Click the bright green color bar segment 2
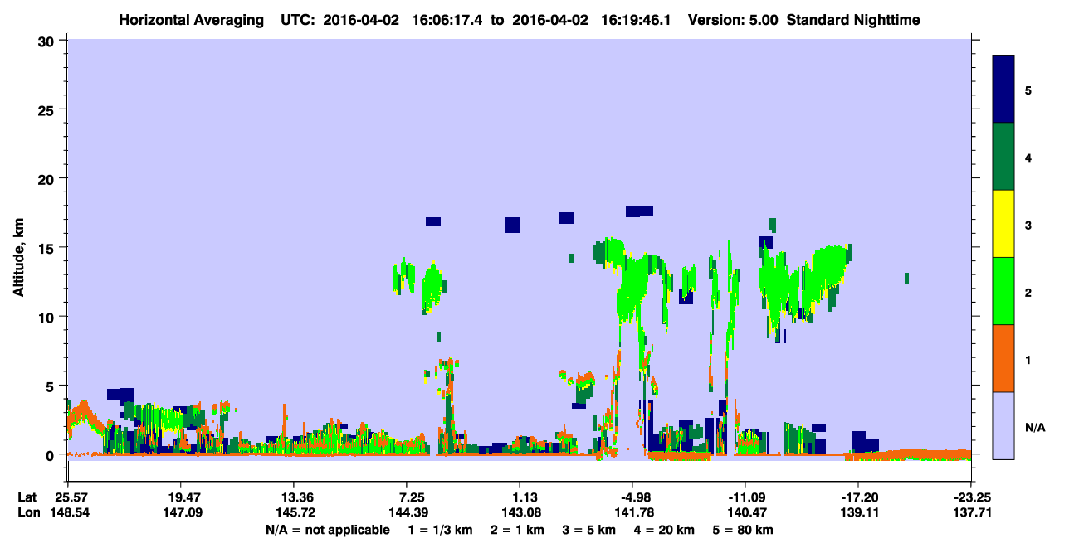Viewport: 1079px width, 553px height. coord(1003,290)
